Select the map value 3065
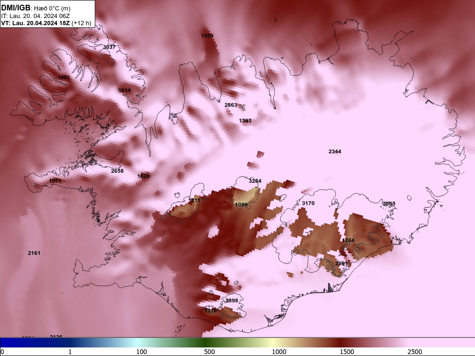This screenshot has height=356, width=475. click(x=389, y=204)
